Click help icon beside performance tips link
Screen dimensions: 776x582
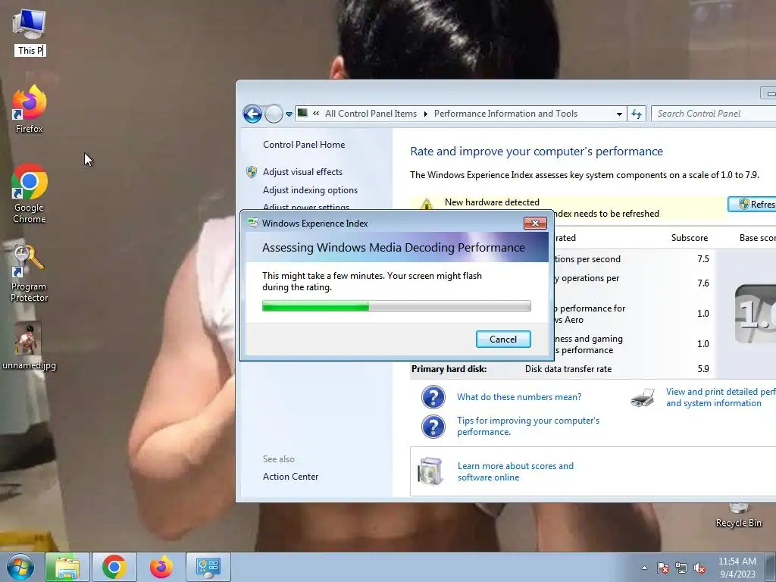[433, 426]
